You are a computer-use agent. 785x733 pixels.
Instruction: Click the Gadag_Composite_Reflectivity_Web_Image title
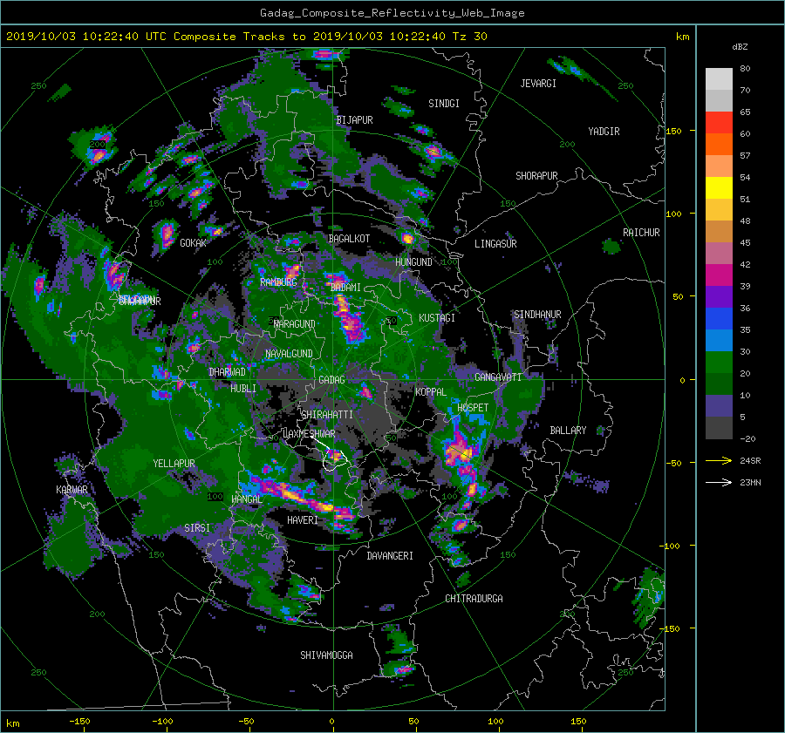click(x=392, y=13)
